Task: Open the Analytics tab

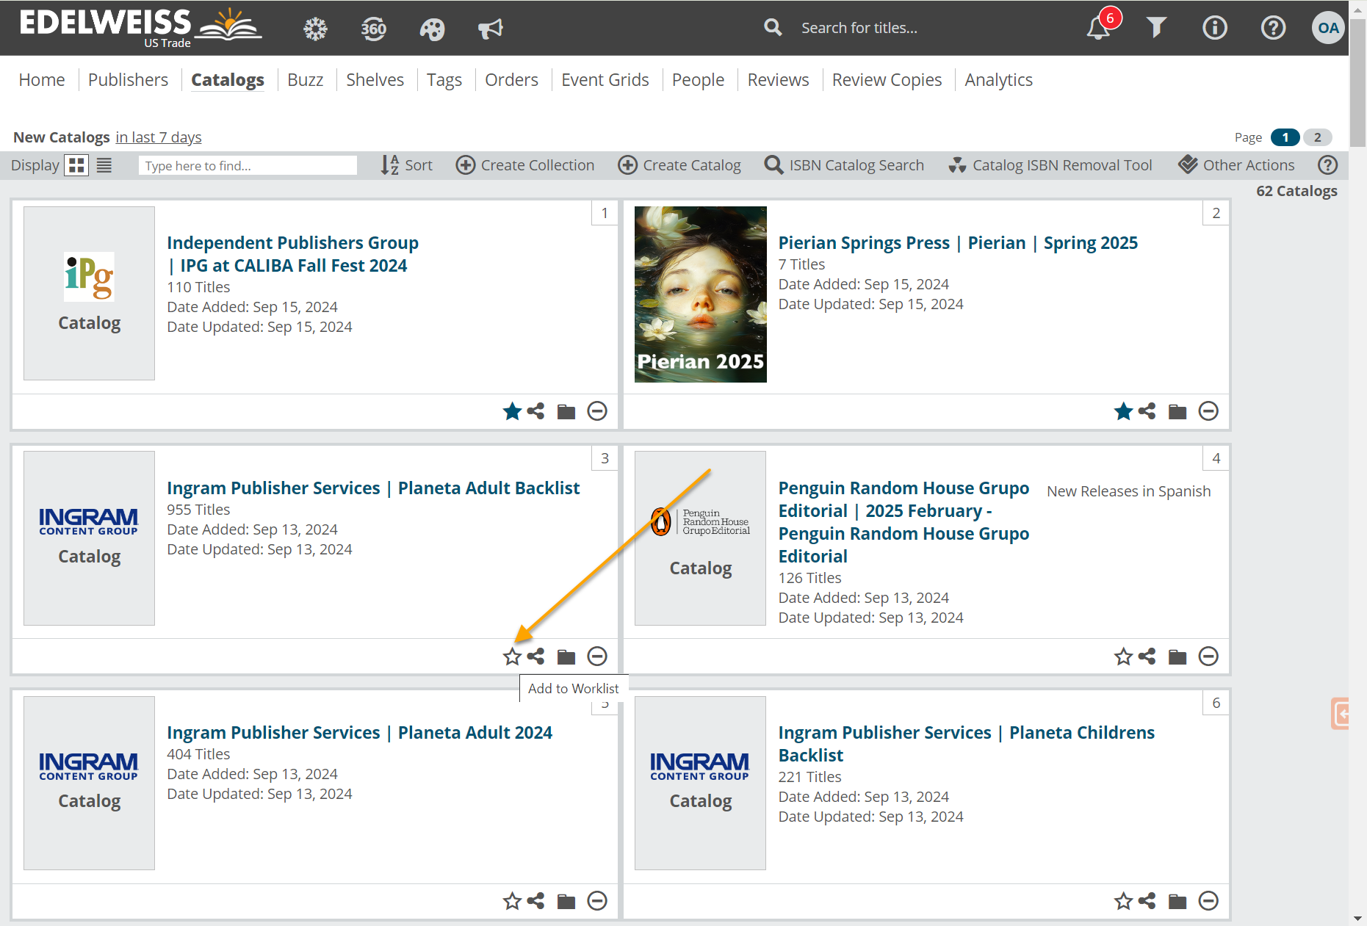Action: click(x=999, y=79)
